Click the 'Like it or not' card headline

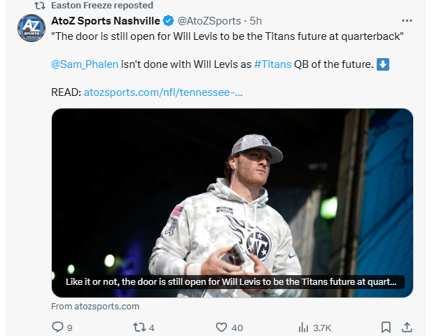[231, 281]
